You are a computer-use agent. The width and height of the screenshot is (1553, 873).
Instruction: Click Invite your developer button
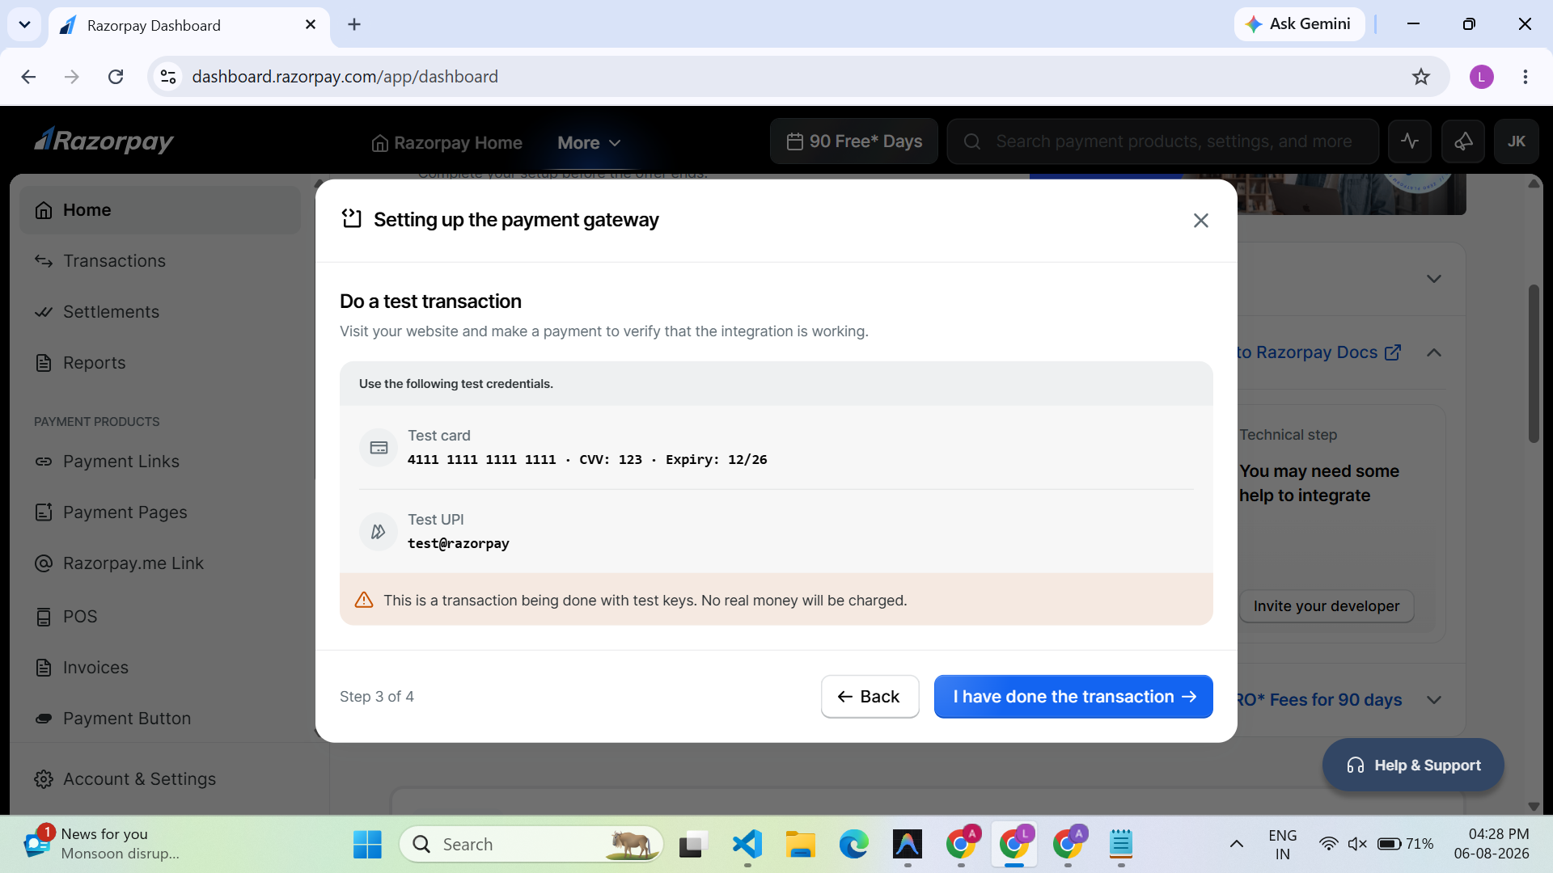point(1327,606)
